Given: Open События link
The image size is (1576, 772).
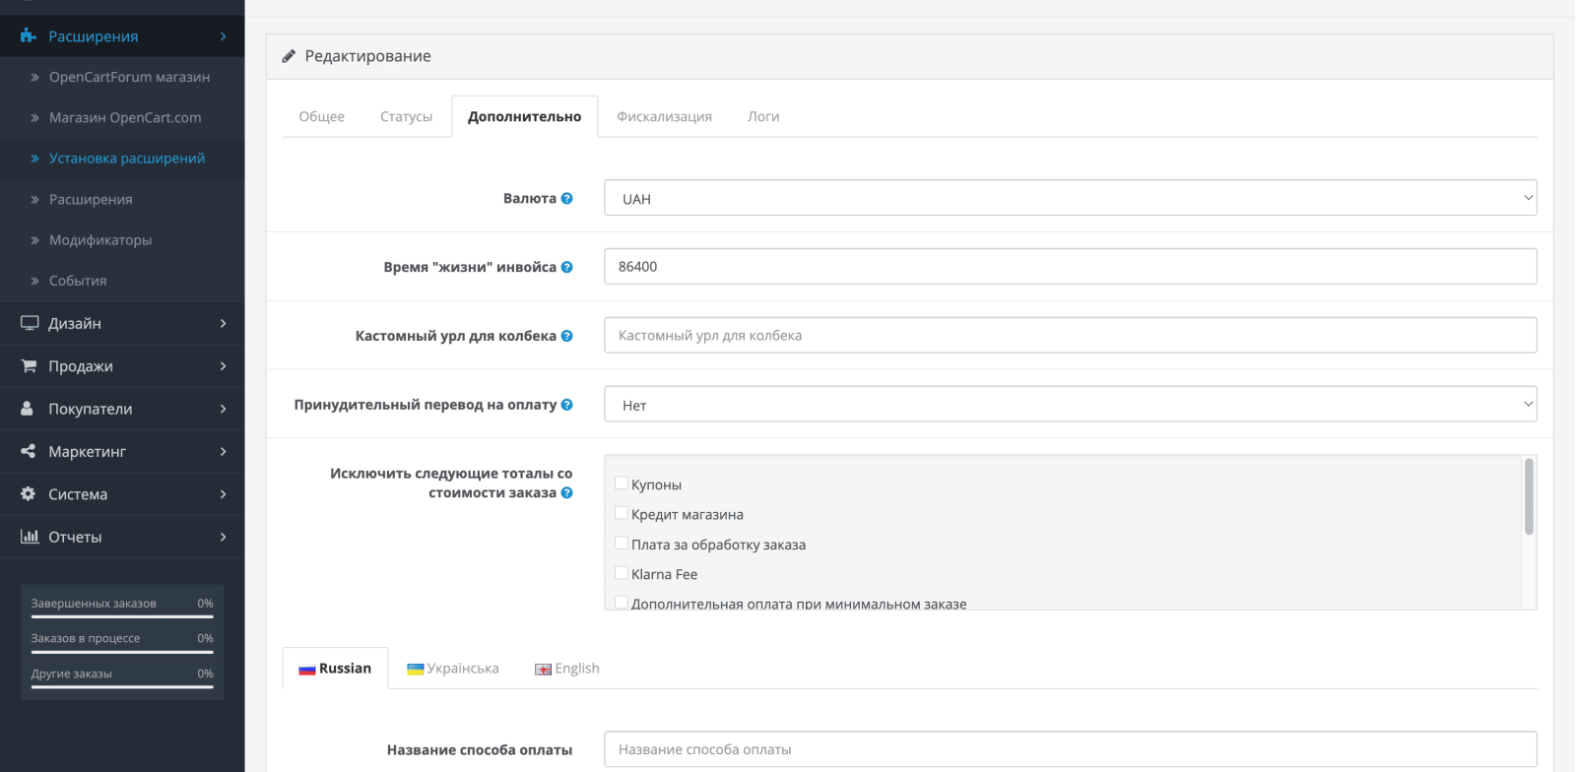Looking at the screenshot, I should coord(78,281).
